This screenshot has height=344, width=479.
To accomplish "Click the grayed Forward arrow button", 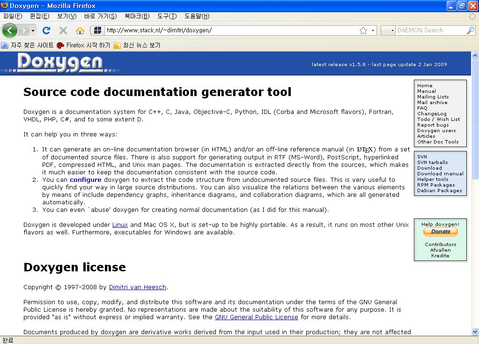I will tap(23, 30).
